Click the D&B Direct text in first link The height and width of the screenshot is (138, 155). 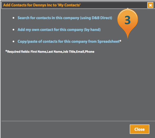point(102,18)
